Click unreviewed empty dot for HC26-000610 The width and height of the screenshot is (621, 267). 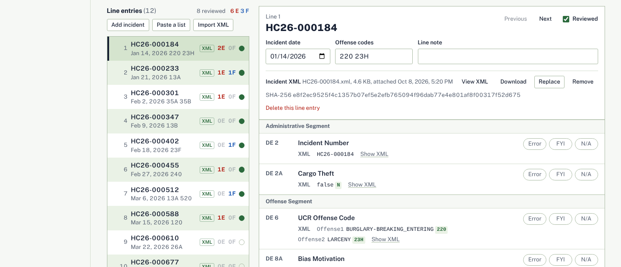(241, 242)
